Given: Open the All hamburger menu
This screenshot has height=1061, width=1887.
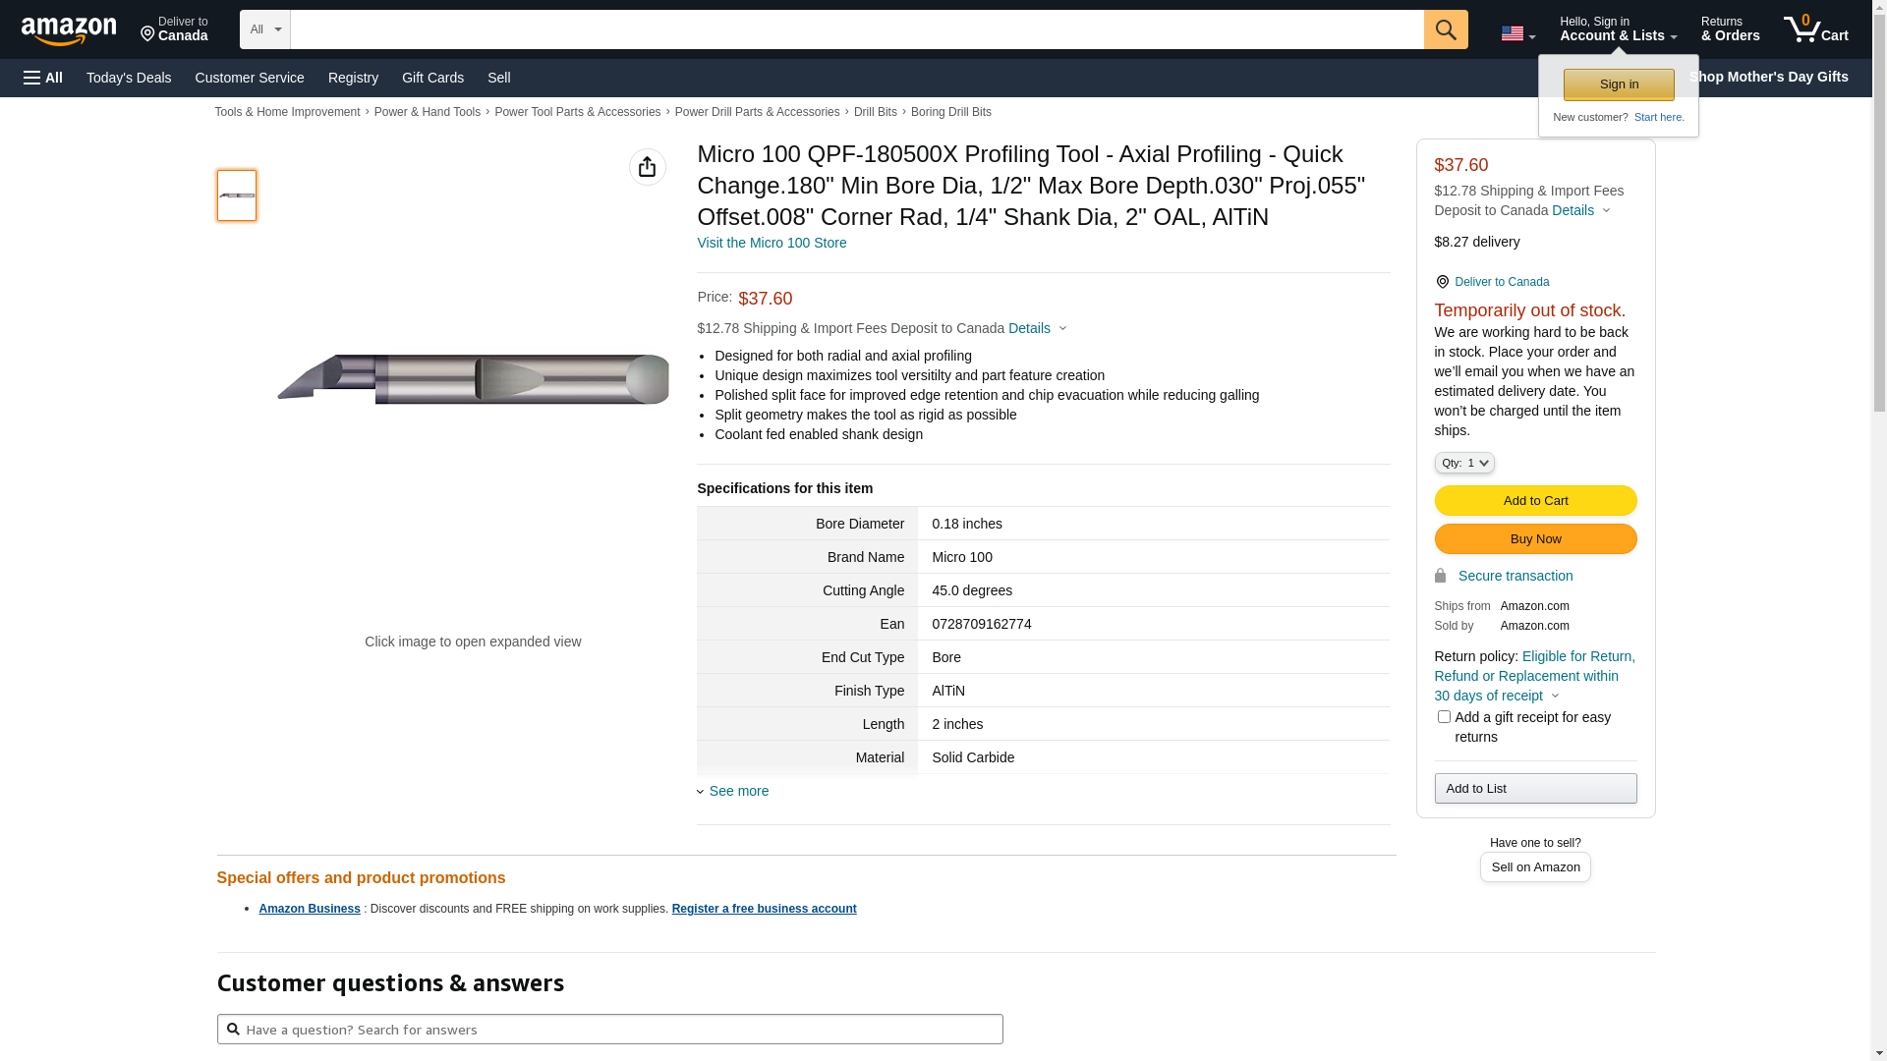Looking at the screenshot, I should 43,78.
